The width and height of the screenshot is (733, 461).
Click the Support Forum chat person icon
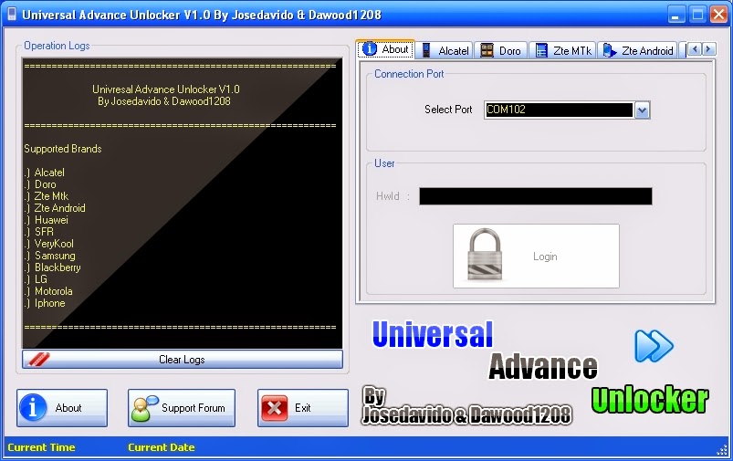click(144, 408)
